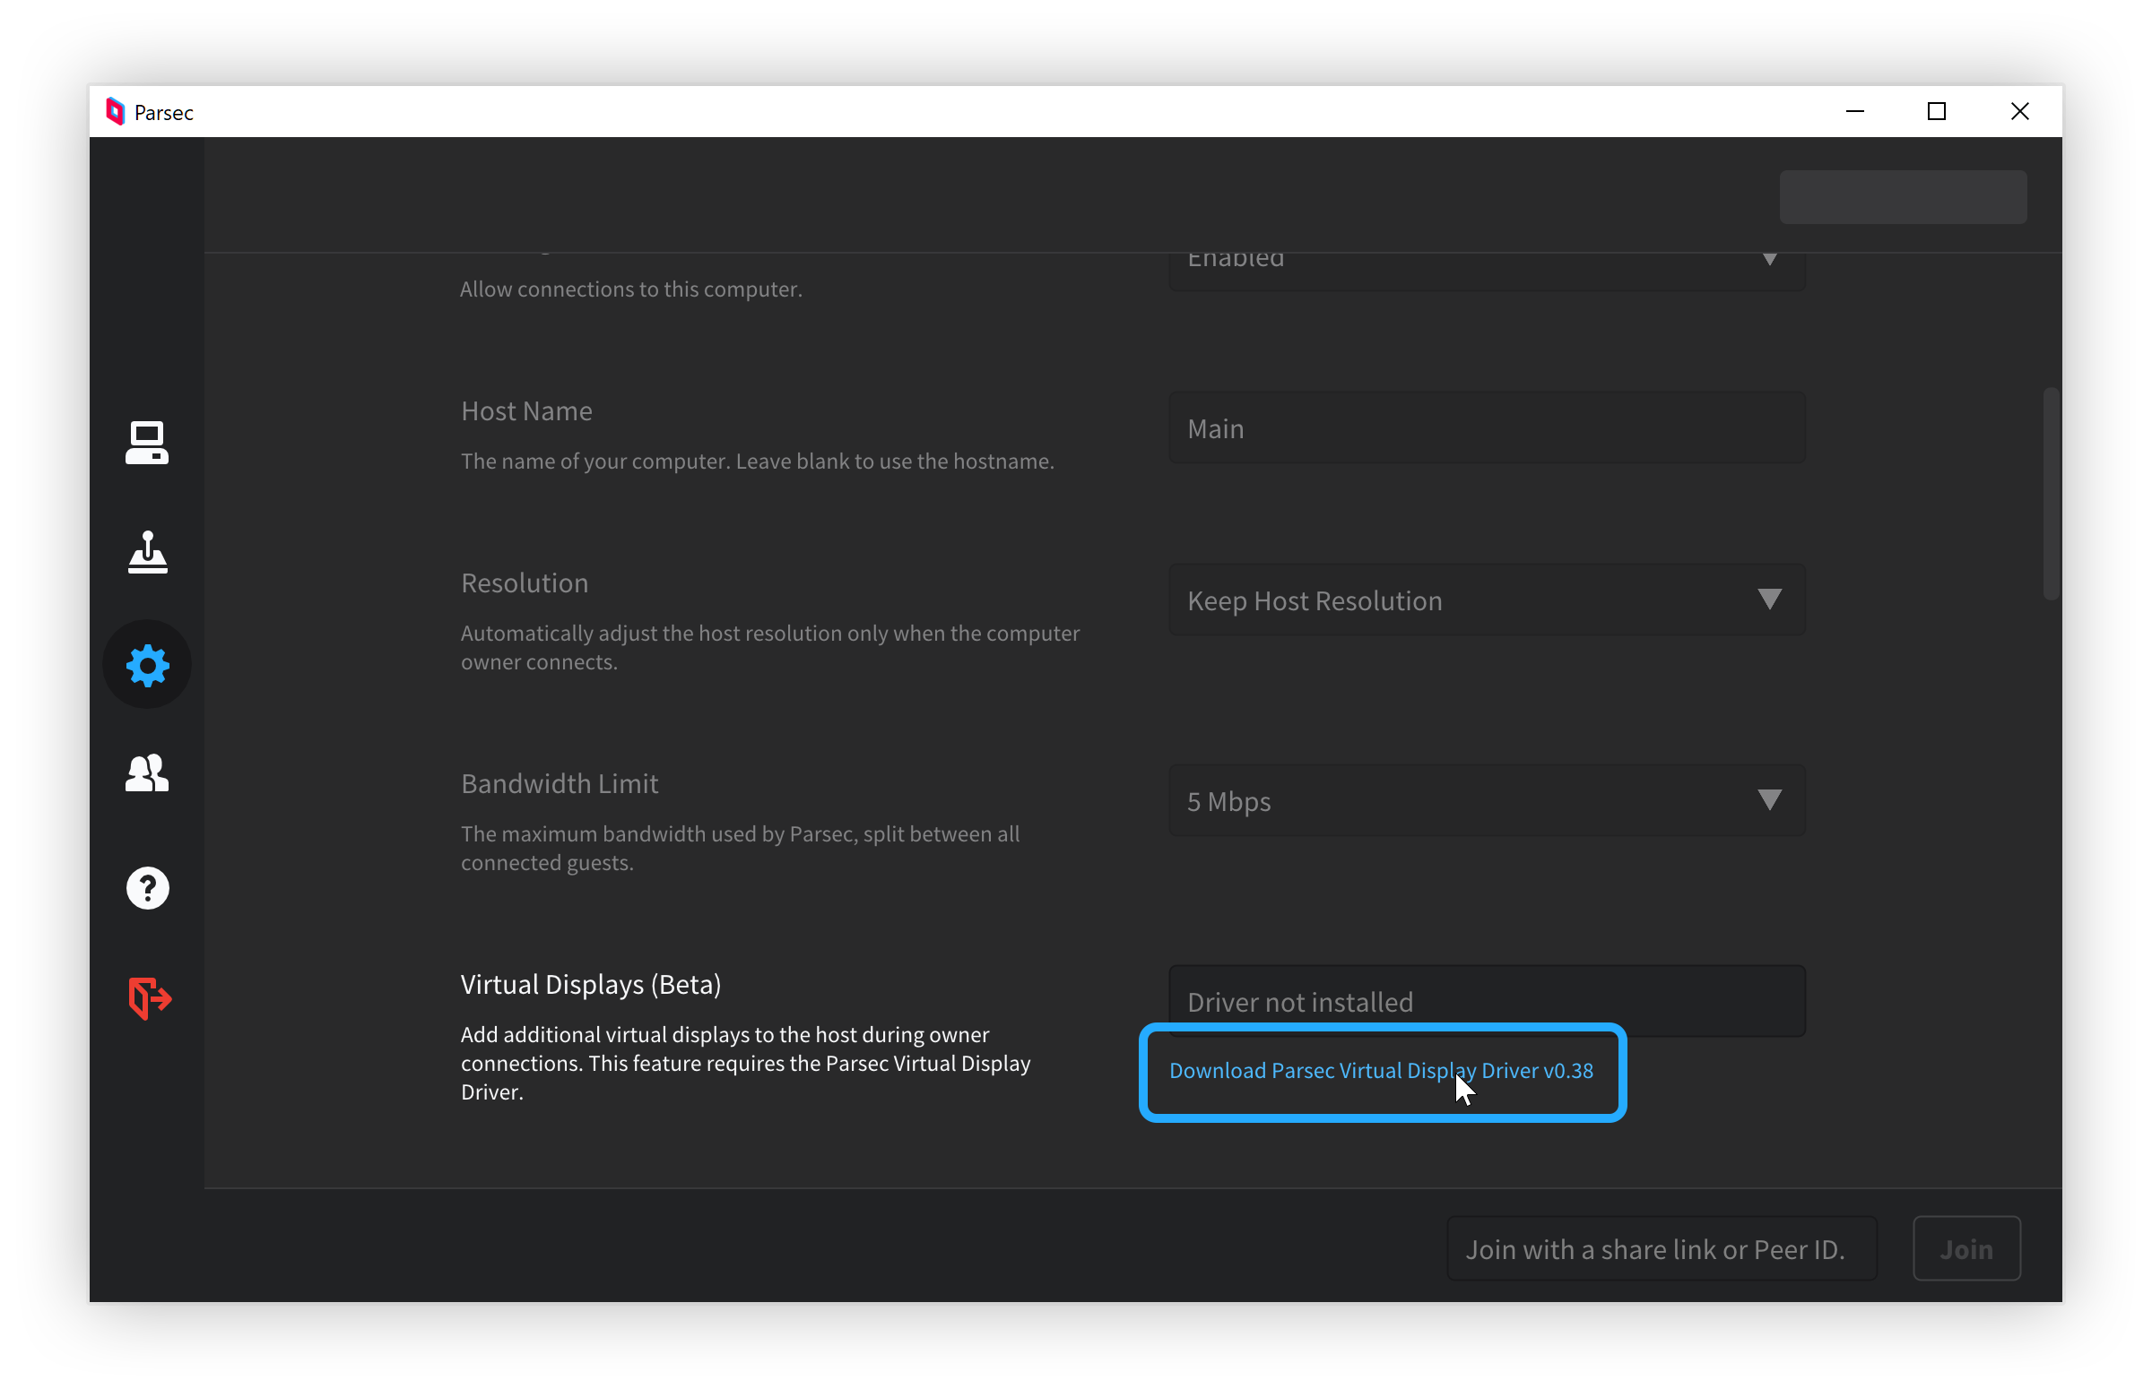Focus the share link or Peer ID field

[1662, 1249]
